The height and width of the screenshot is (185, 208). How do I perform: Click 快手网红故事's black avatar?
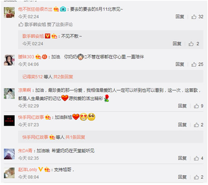point(9,120)
